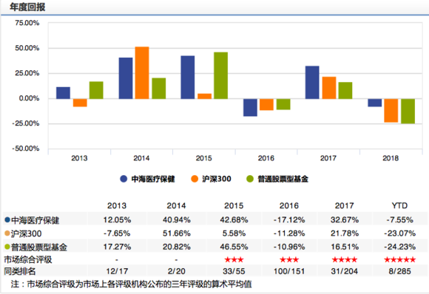Toggle 中海医疗保健 legend marker in chart
This screenshot has width=429, height=294.
pyautogui.click(x=124, y=179)
